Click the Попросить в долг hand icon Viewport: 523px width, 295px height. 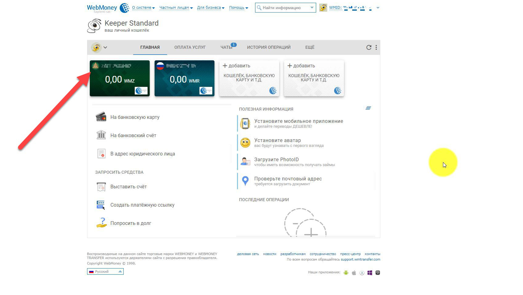[101, 223]
